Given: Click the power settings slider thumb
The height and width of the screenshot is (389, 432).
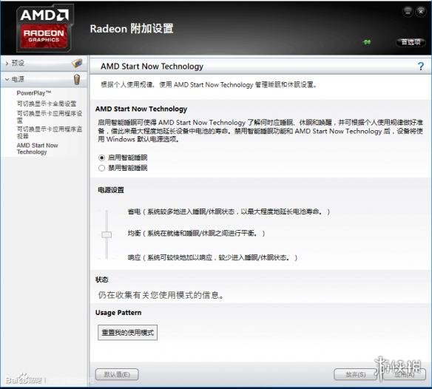Looking at the screenshot, I should pos(107,234).
